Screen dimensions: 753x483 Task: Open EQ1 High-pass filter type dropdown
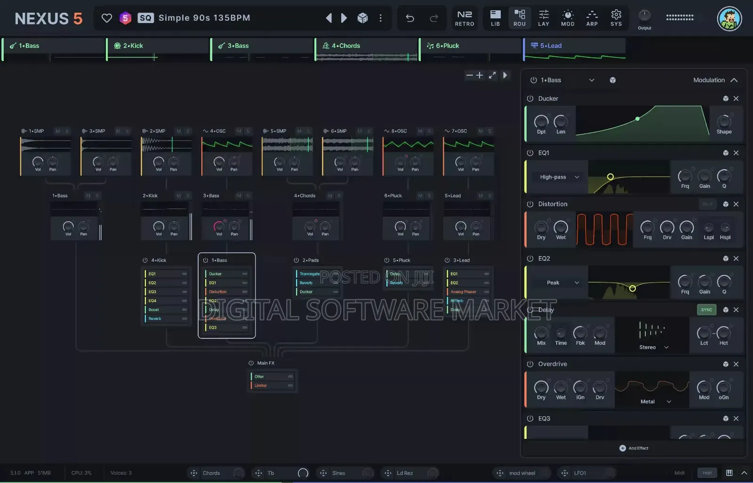pos(559,177)
